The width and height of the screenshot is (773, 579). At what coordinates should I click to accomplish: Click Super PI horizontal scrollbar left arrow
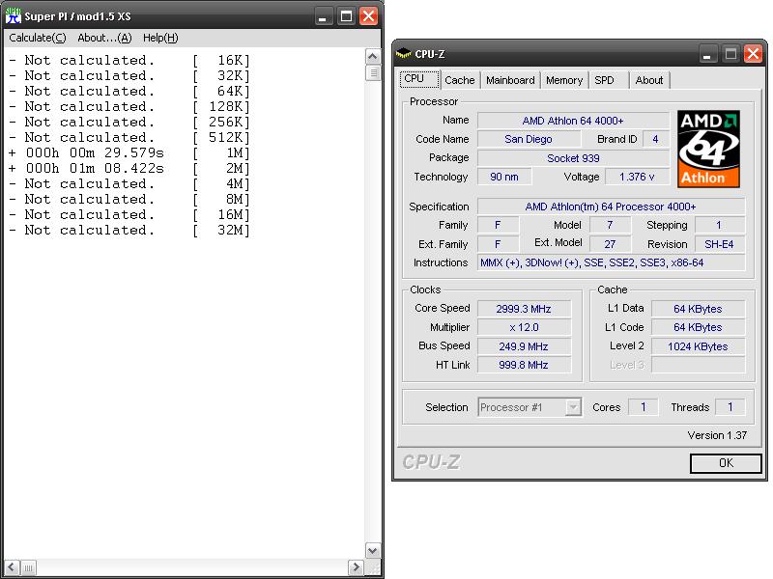(13, 567)
